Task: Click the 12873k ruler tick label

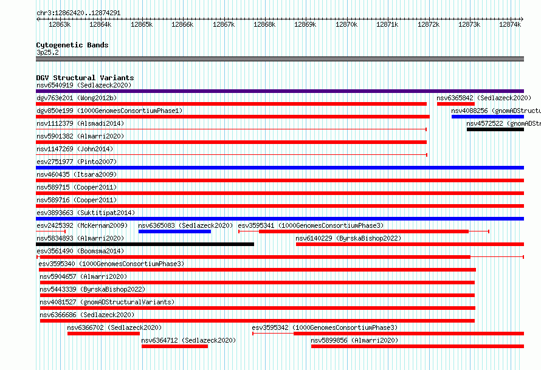Action: coord(469,24)
